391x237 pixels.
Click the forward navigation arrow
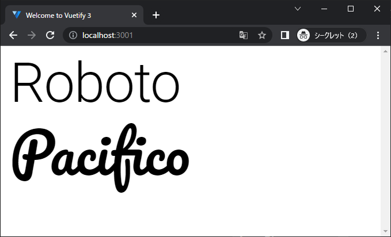pyautogui.click(x=32, y=35)
